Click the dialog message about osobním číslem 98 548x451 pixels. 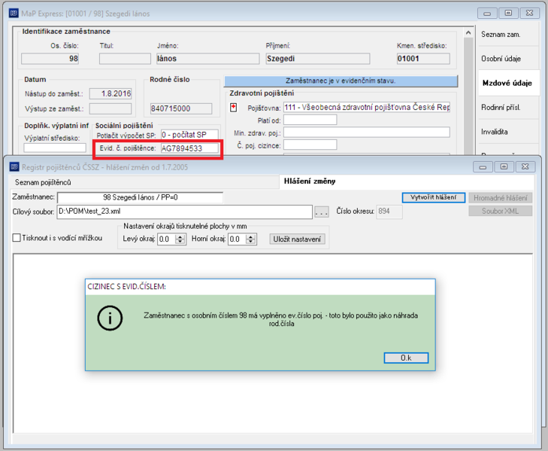click(x=280, y=319)
